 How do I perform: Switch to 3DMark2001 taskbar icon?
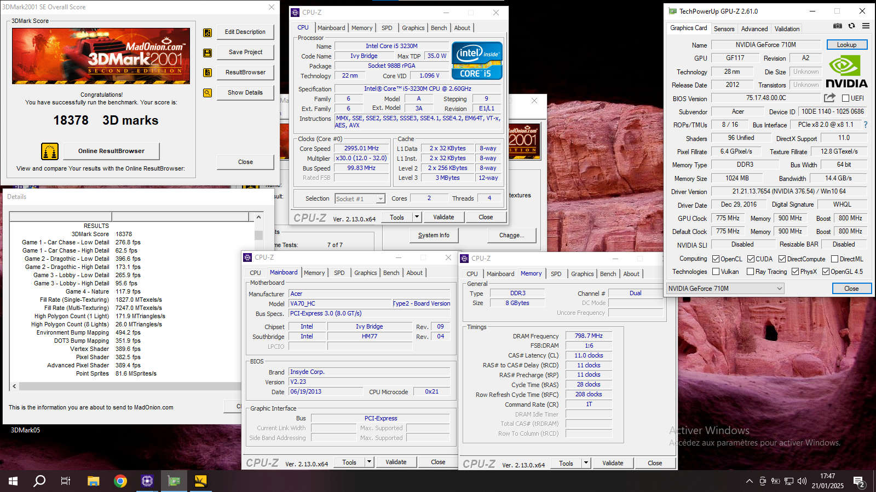(201, 481)
